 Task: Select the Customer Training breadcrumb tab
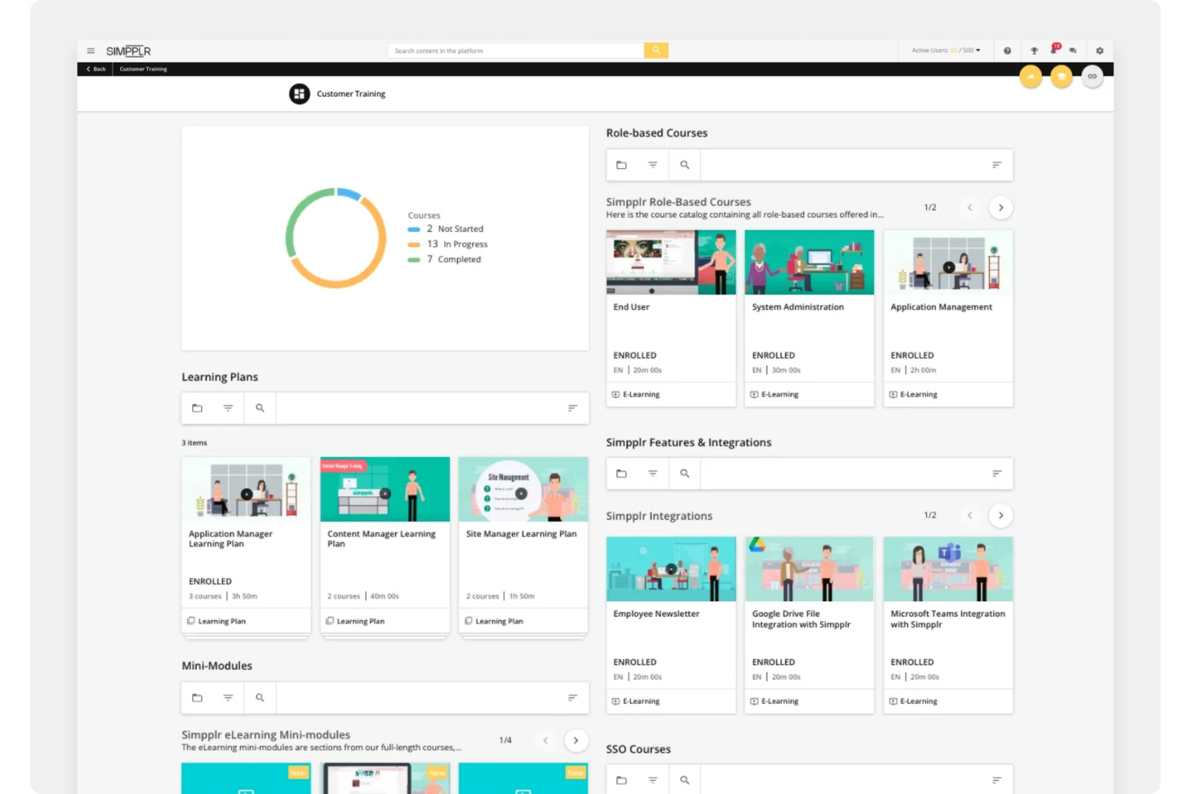(142, 69)
